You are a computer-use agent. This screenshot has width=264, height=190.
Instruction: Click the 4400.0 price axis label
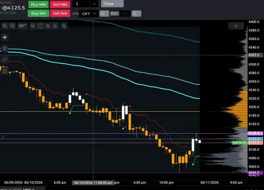click(254, 21)
